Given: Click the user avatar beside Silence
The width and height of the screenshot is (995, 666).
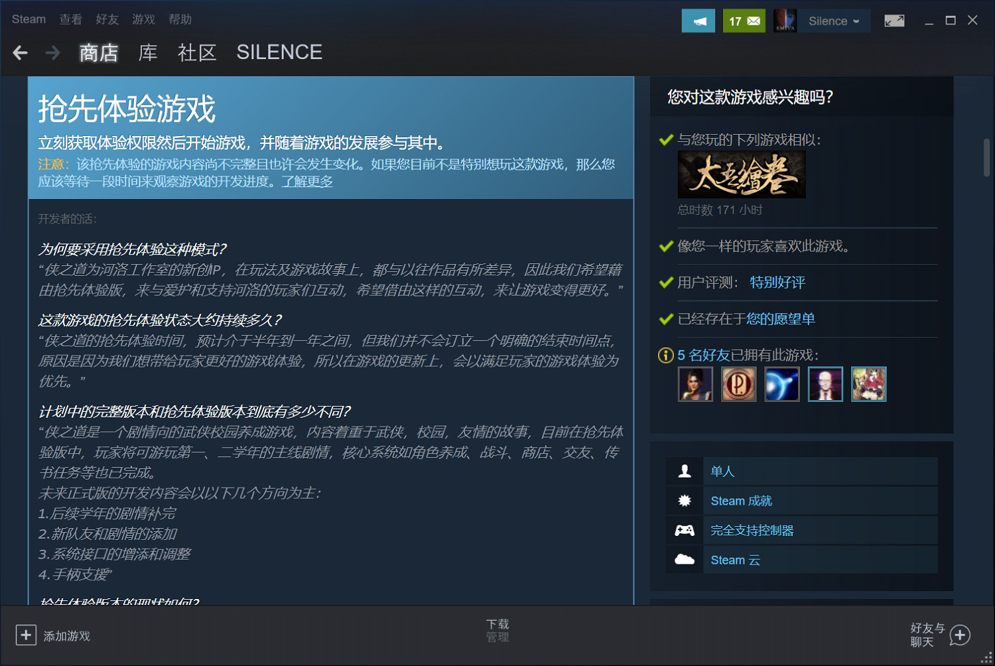Looking at the screenshot, I should 785,21.
